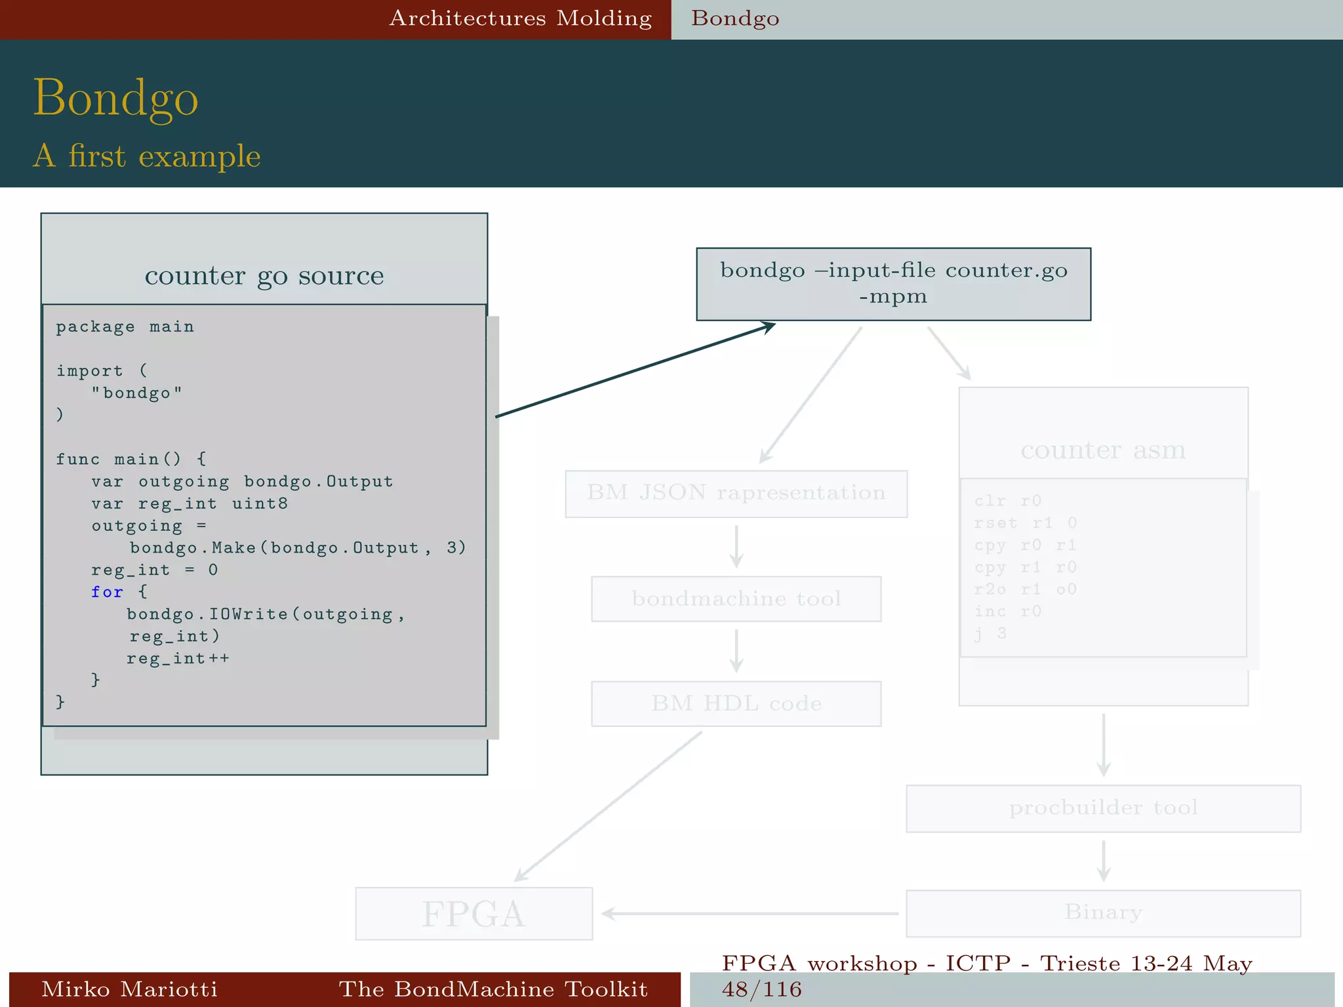Click the counter asm header
Screen dimensions: 1343x1007
pos(1103,450)
